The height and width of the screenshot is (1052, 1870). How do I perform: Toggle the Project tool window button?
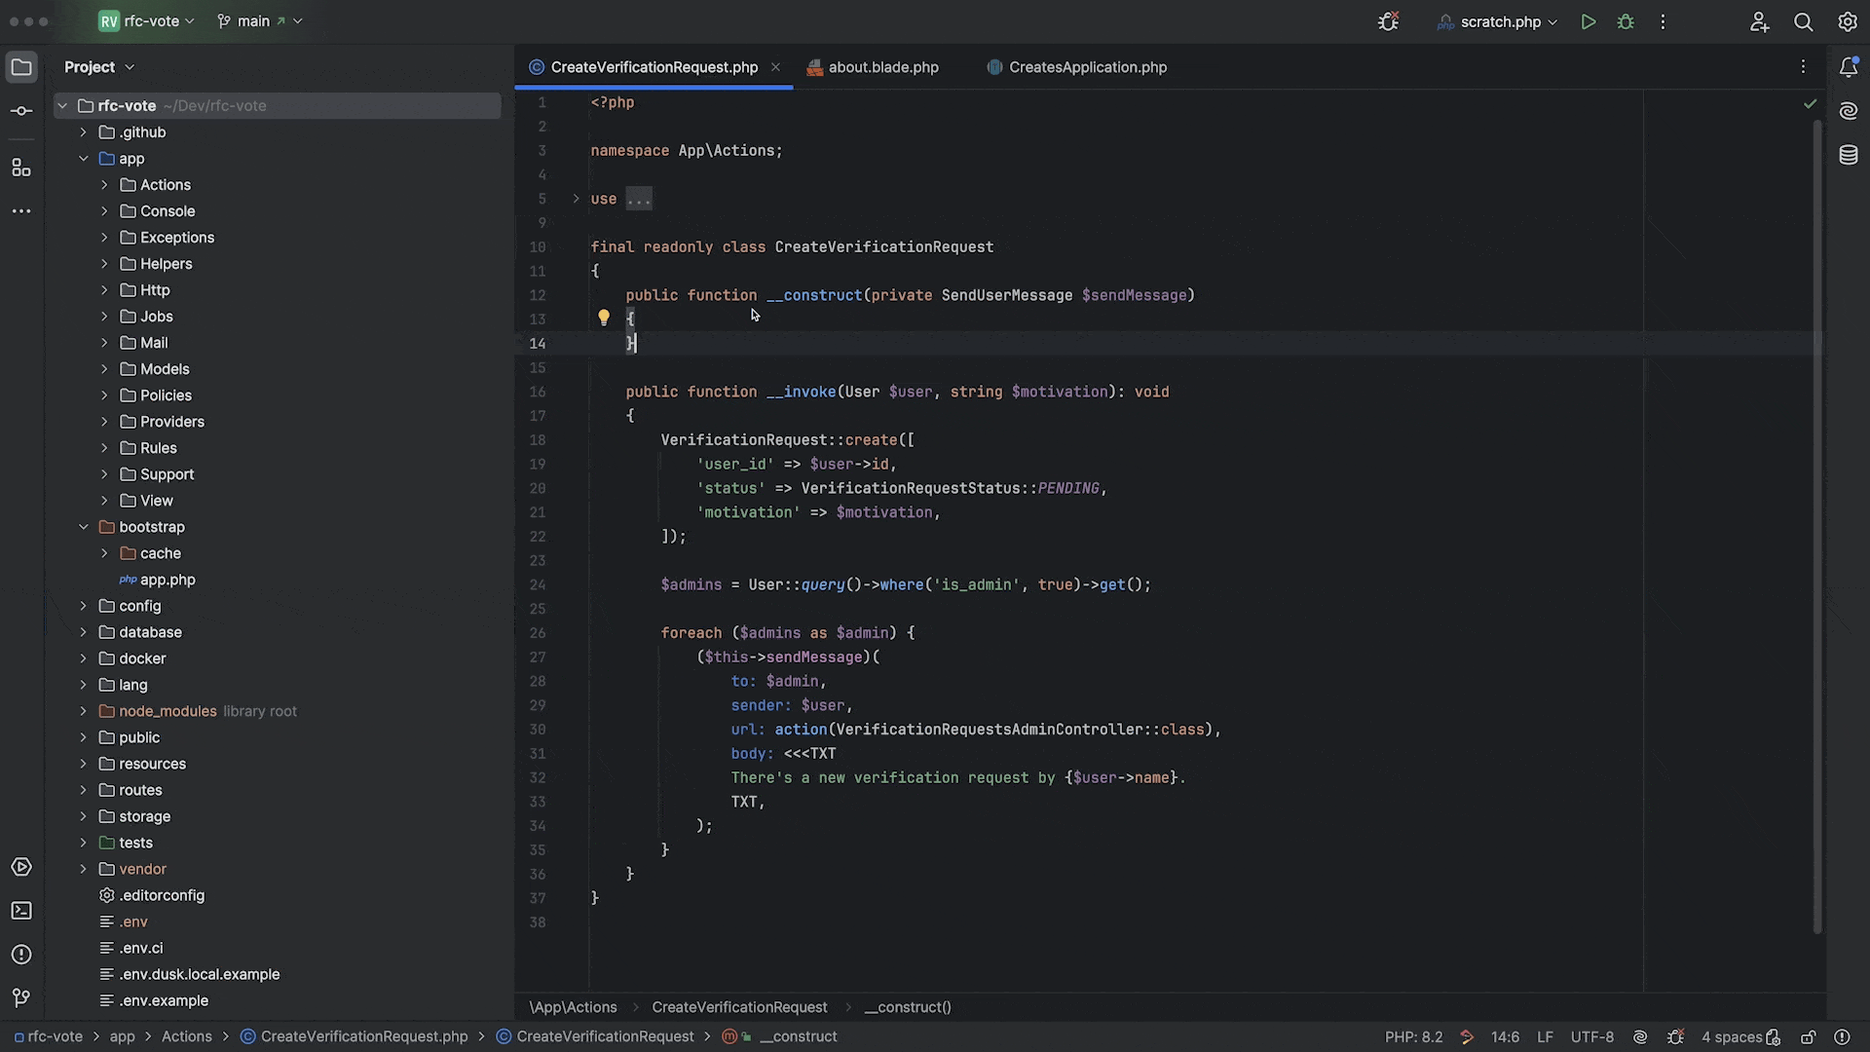pyautogui.click(x=21, y=67)
